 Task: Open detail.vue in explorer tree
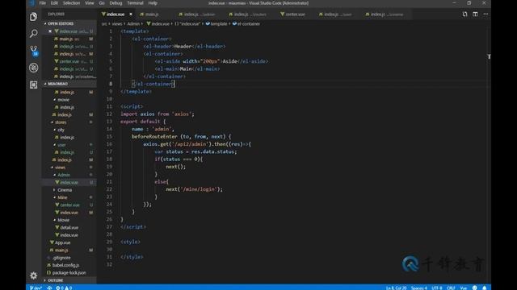[69, 227]
